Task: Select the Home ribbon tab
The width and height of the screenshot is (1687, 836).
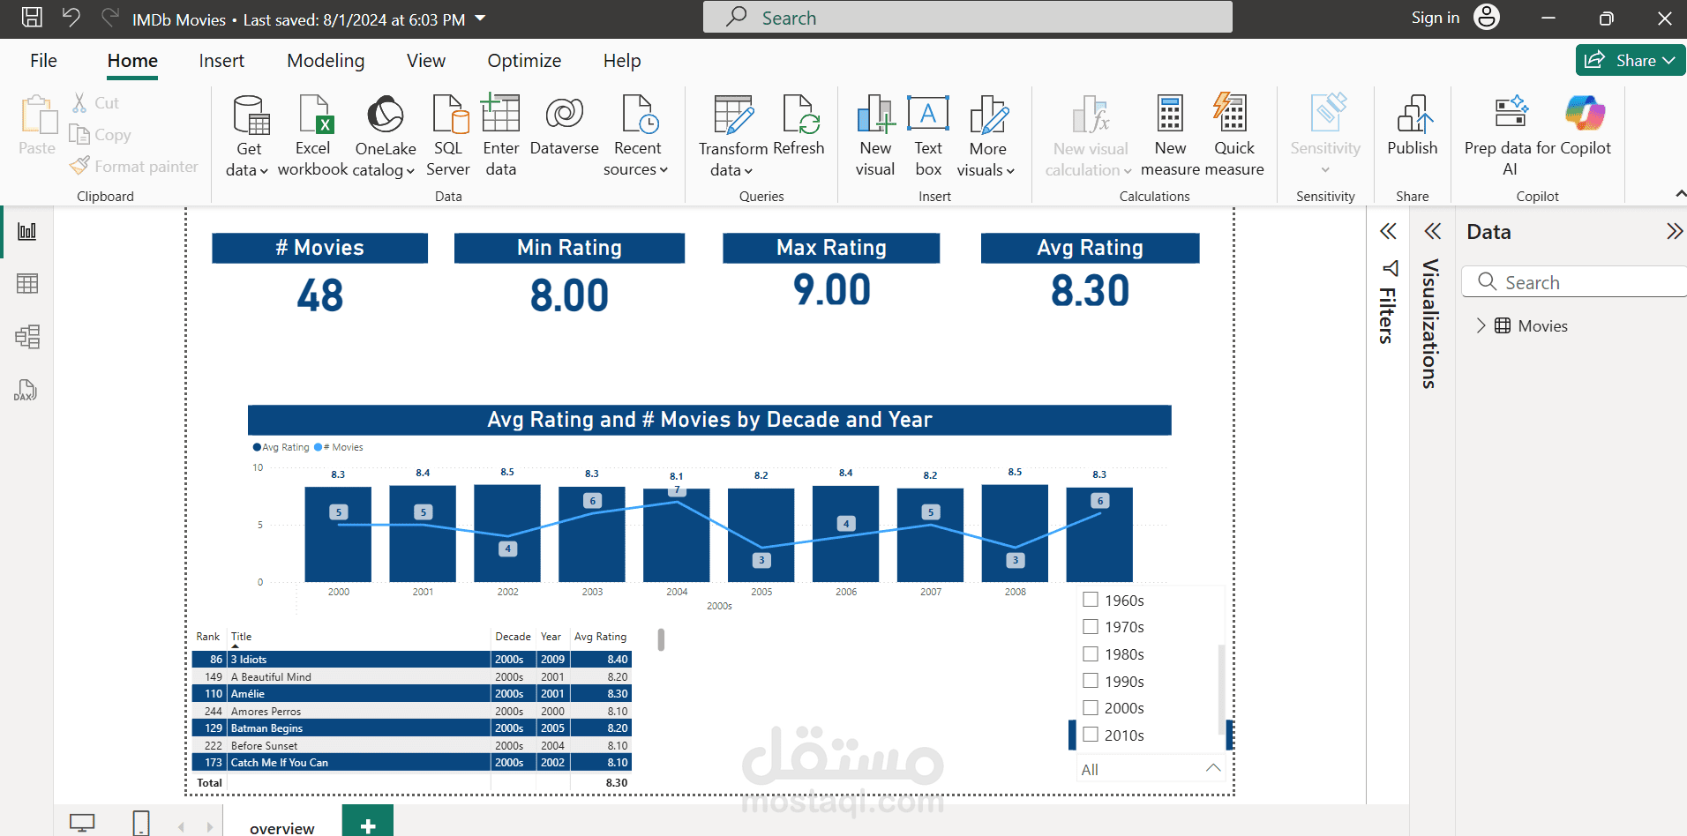Action: pyautogui.click(x=132, y=60)
